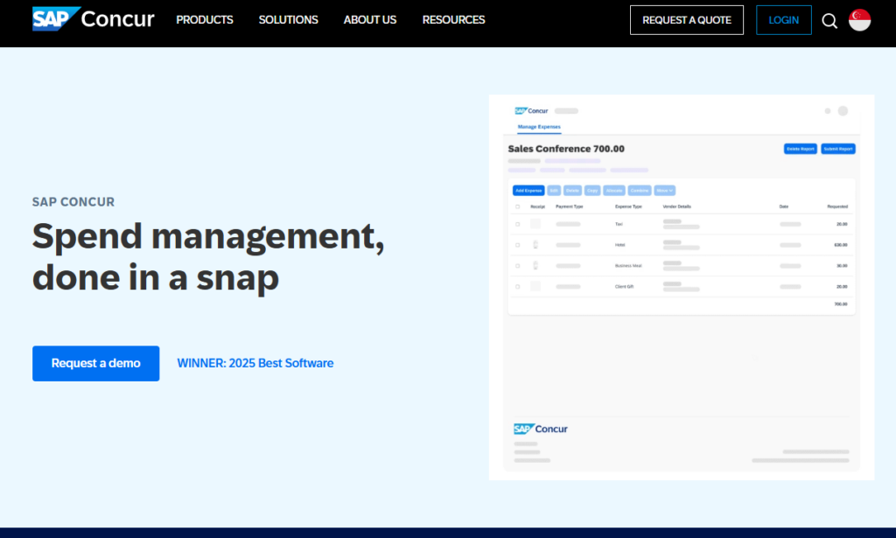The image size is (896, 538).
Task: Open the ABOUT US menu
Action: [369, 19]
